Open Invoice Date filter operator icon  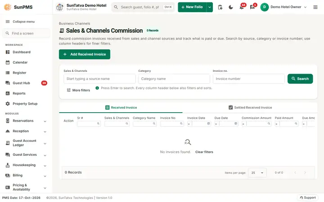189,124
